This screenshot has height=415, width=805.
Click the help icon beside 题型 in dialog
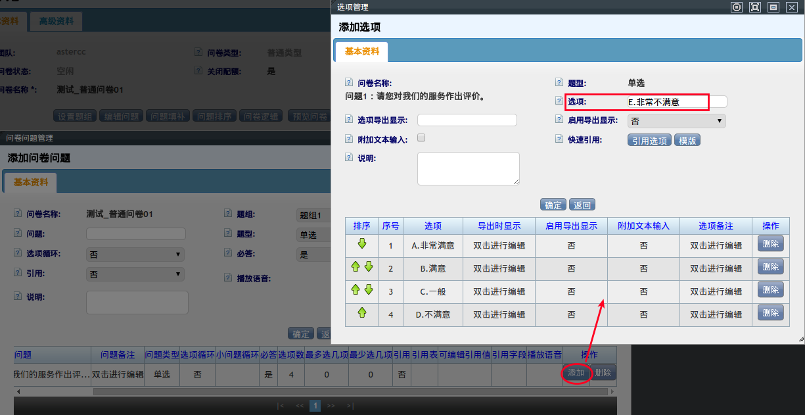click(559, 83)
